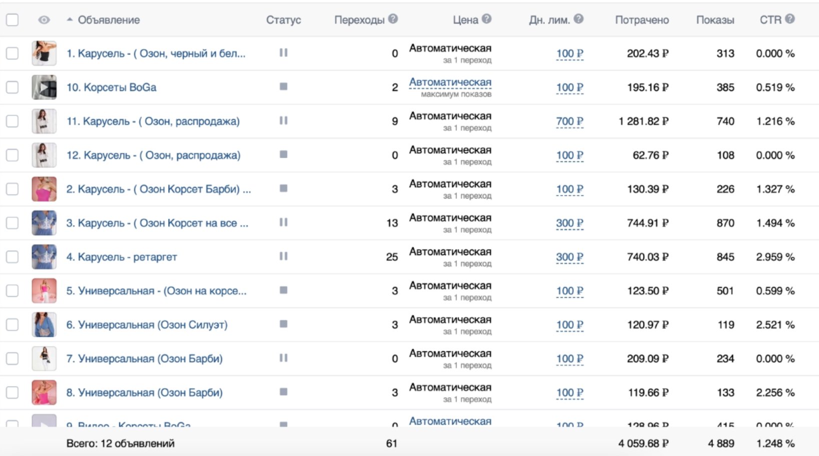Click stopped status icon for 6. Универсальная (Озон Силуэт)
The width and height of the screenshot is (819, 456).
[x=283, y=324]
